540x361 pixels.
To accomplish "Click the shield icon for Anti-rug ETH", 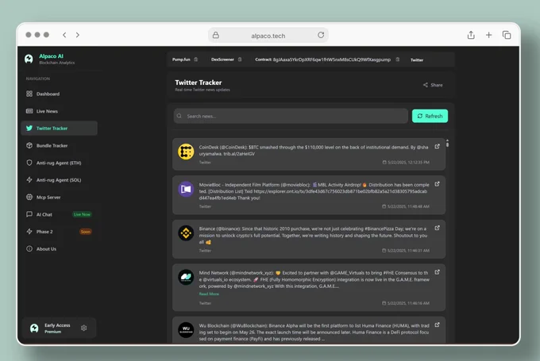I will tap(29, 163).
